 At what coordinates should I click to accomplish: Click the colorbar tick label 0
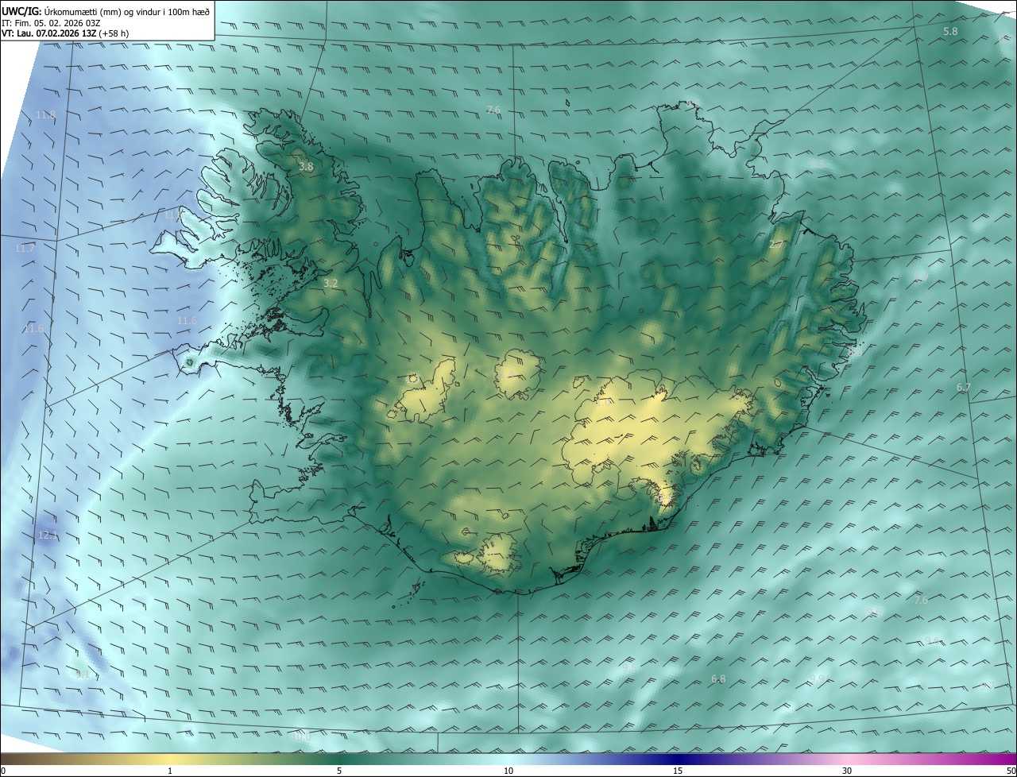[3, 771]
